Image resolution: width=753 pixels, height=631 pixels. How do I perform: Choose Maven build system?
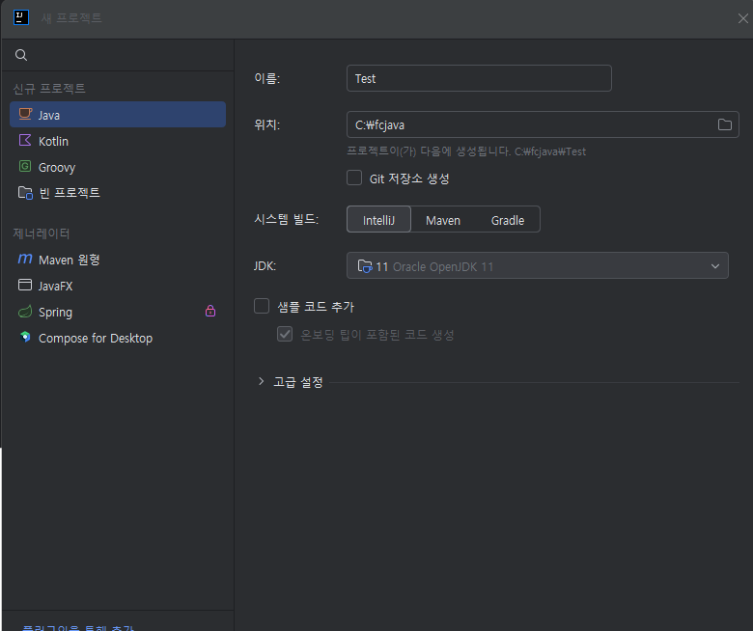click(443, 220)
